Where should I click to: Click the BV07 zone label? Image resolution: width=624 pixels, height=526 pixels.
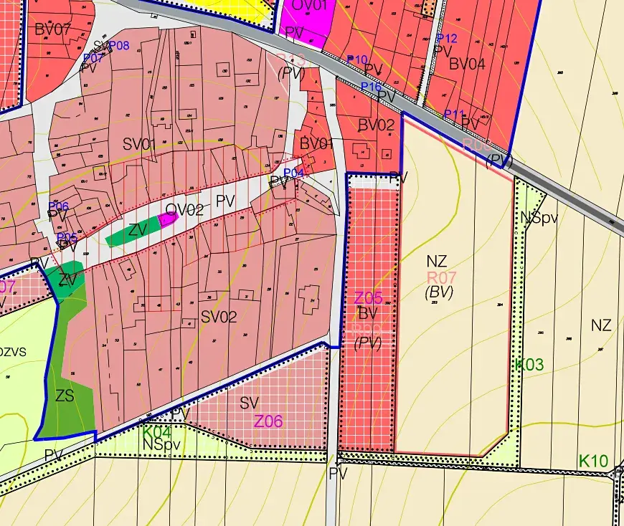[x=53, y=30]
